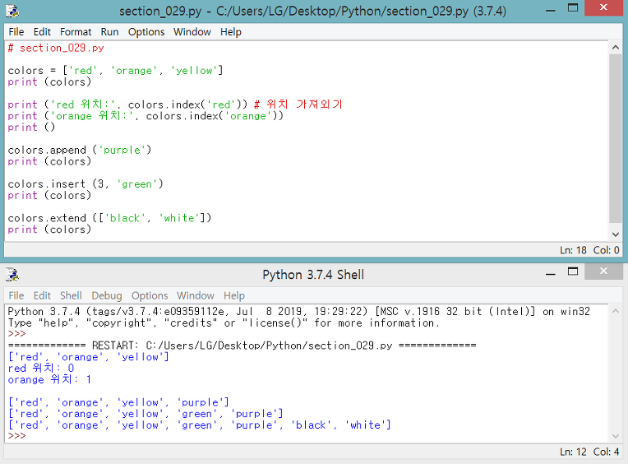This screenshot has height=464, width=628.
Task: Click the '# section_029.py' comment line
Action: click(x=56, y=48)
